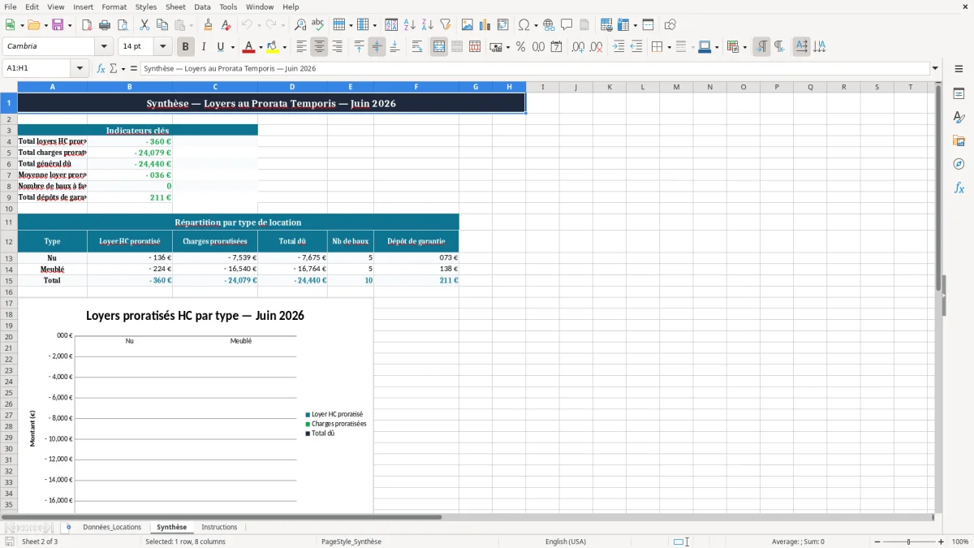
Task: Click the Insert Comment icon
Action: [x=567, y=25]
